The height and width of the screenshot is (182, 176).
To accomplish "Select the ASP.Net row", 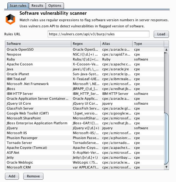I will point(84,153).
